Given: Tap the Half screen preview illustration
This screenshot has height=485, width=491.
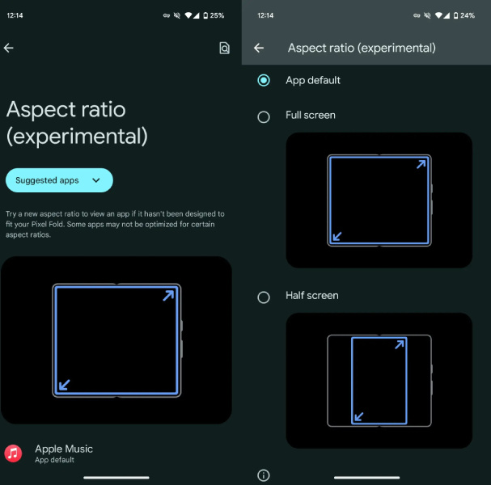Looking at the screenshot, I should click(x=379, y=381).
